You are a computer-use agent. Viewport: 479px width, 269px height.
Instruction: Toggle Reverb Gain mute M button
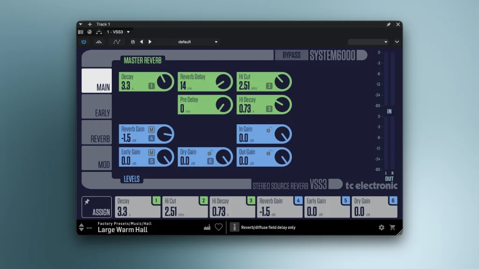tap(151, 130)
